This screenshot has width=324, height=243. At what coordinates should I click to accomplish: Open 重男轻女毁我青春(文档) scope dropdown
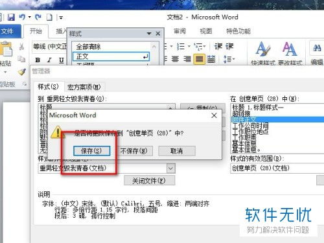(x=170, y=168)
